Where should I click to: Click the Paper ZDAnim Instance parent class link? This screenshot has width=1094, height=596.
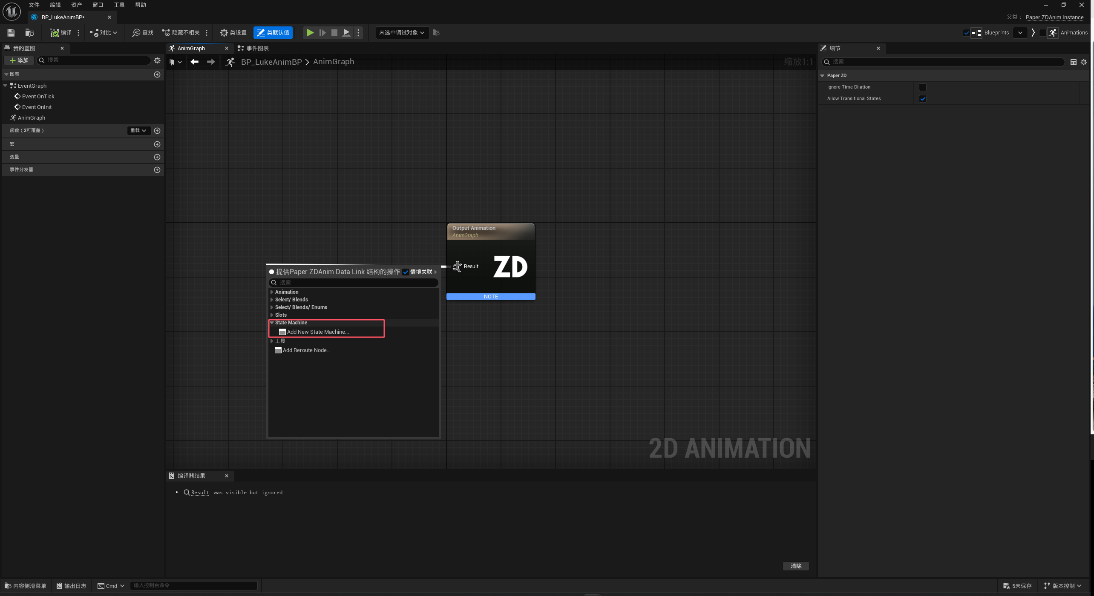tap(1054, 17)
